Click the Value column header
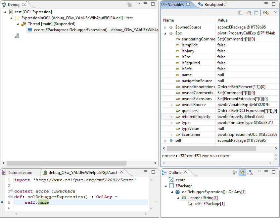 [247, 20]
